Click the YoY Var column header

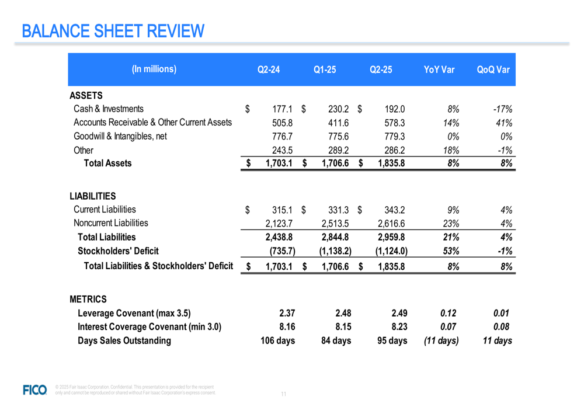click(439, 69)
